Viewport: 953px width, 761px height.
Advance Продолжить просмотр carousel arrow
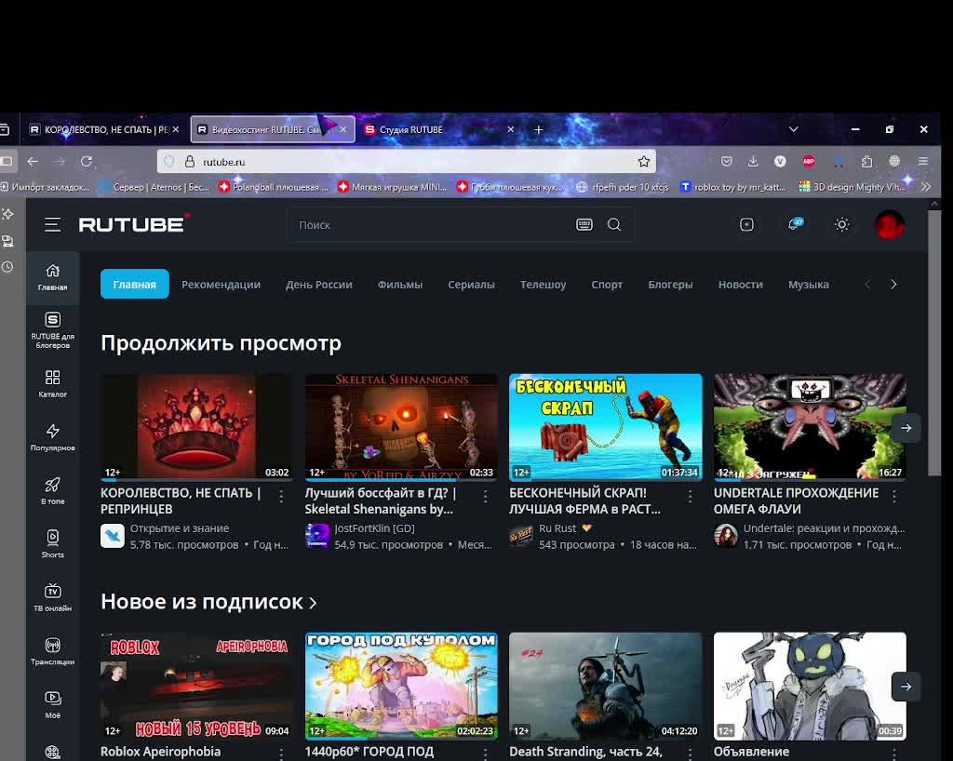tap(906, 428)
